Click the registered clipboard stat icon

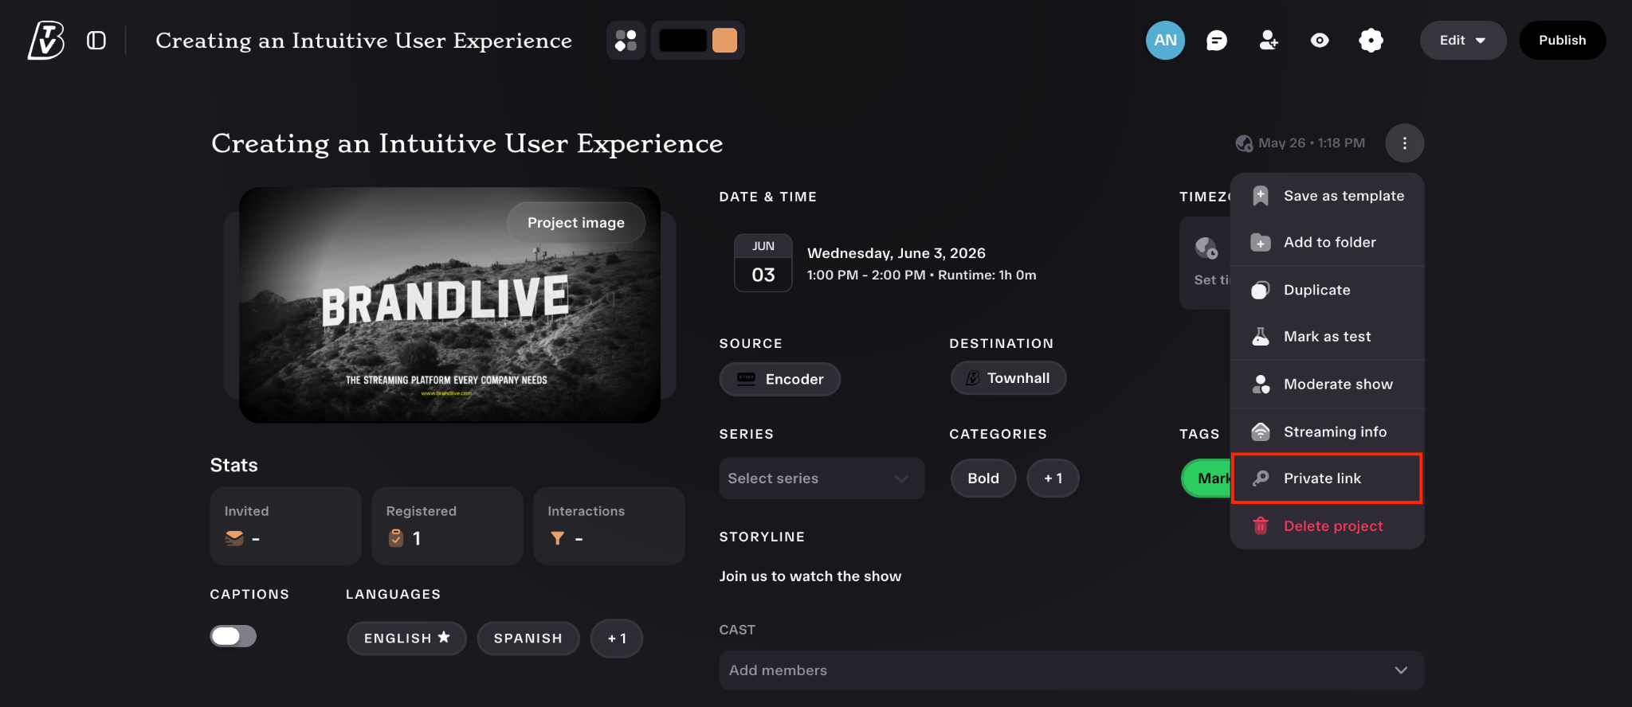point(396,539)
